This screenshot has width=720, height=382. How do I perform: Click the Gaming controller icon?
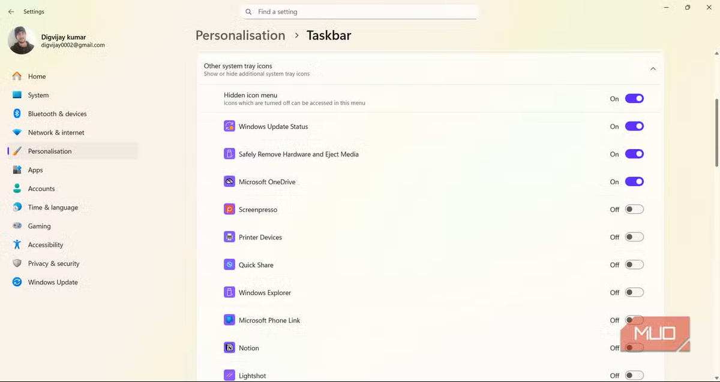coord(17,226)
